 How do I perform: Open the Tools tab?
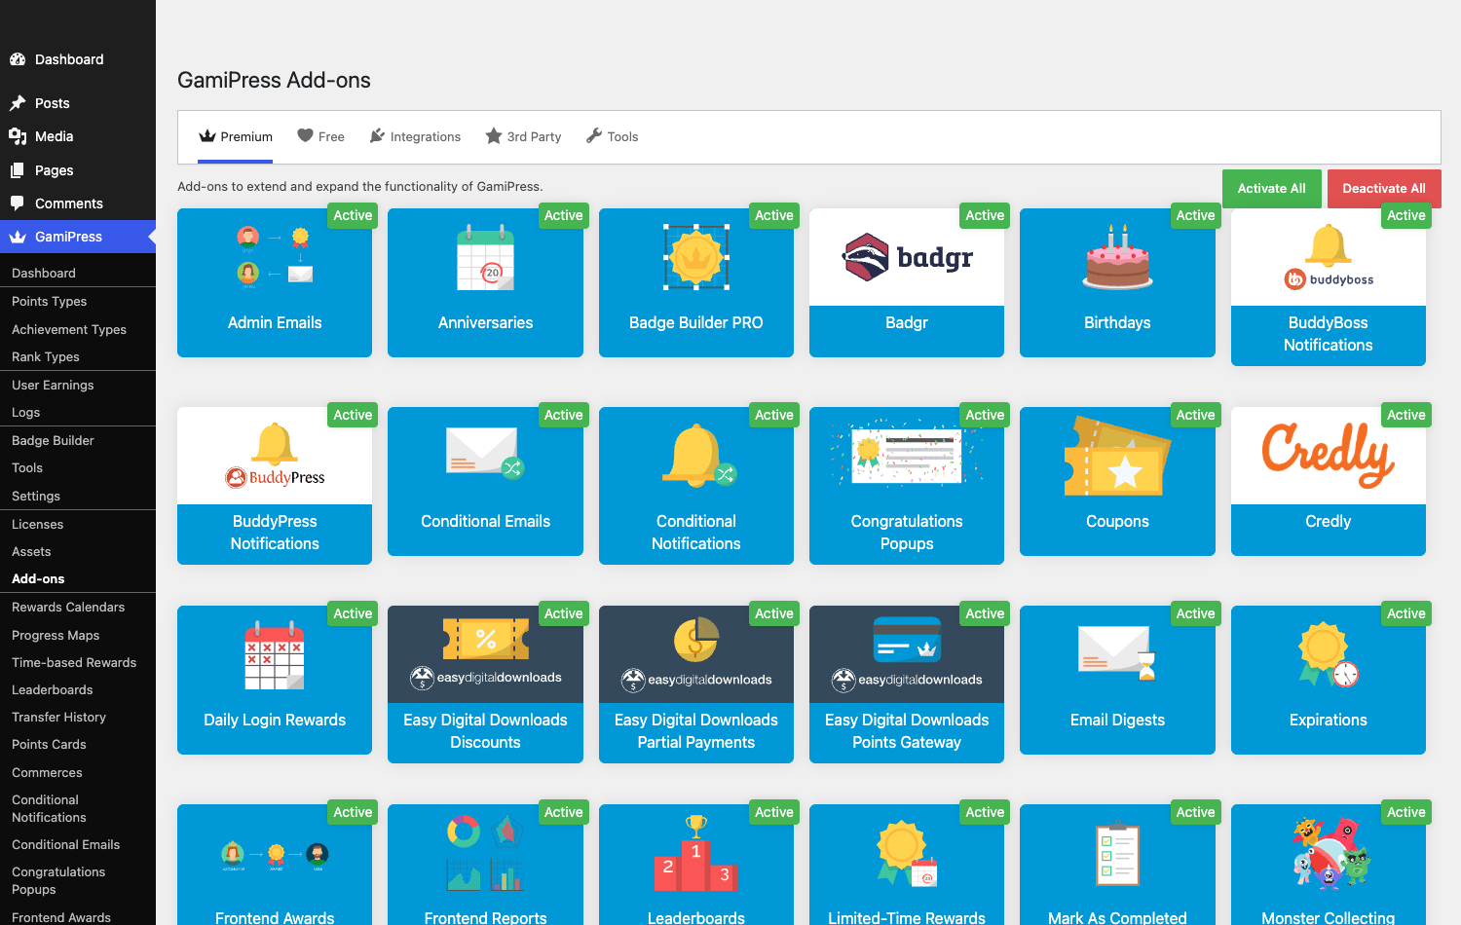[612, 136]
